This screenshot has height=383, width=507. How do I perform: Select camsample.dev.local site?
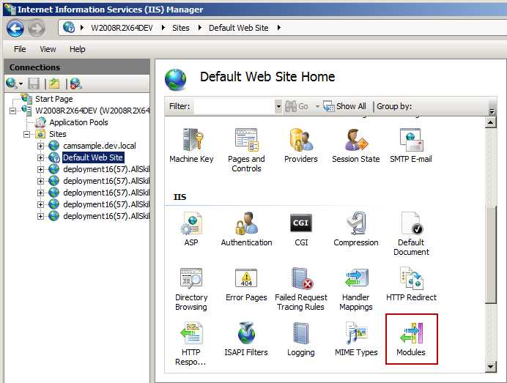(99, 146)
